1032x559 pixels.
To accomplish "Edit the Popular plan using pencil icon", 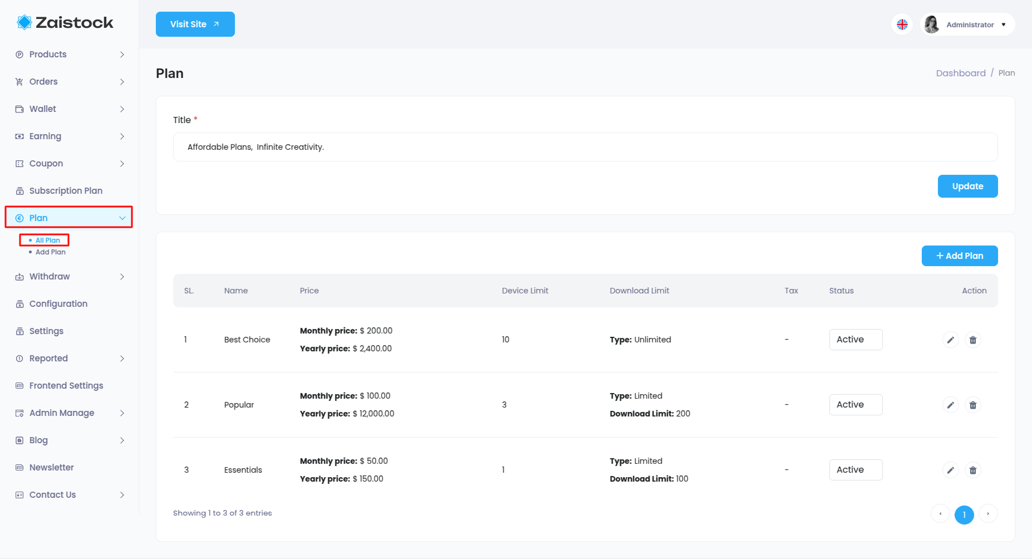I will [951, 405].
